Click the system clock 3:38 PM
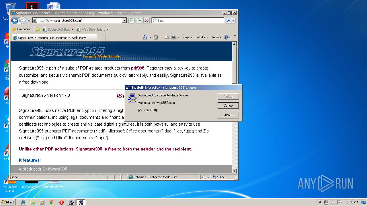 click(x=352, y=202)
